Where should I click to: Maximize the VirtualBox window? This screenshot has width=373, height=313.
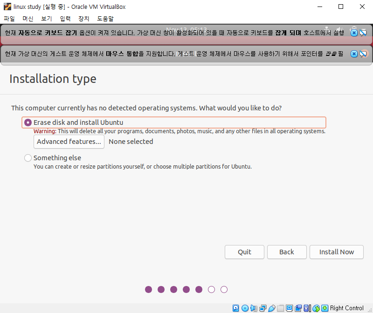341,7
